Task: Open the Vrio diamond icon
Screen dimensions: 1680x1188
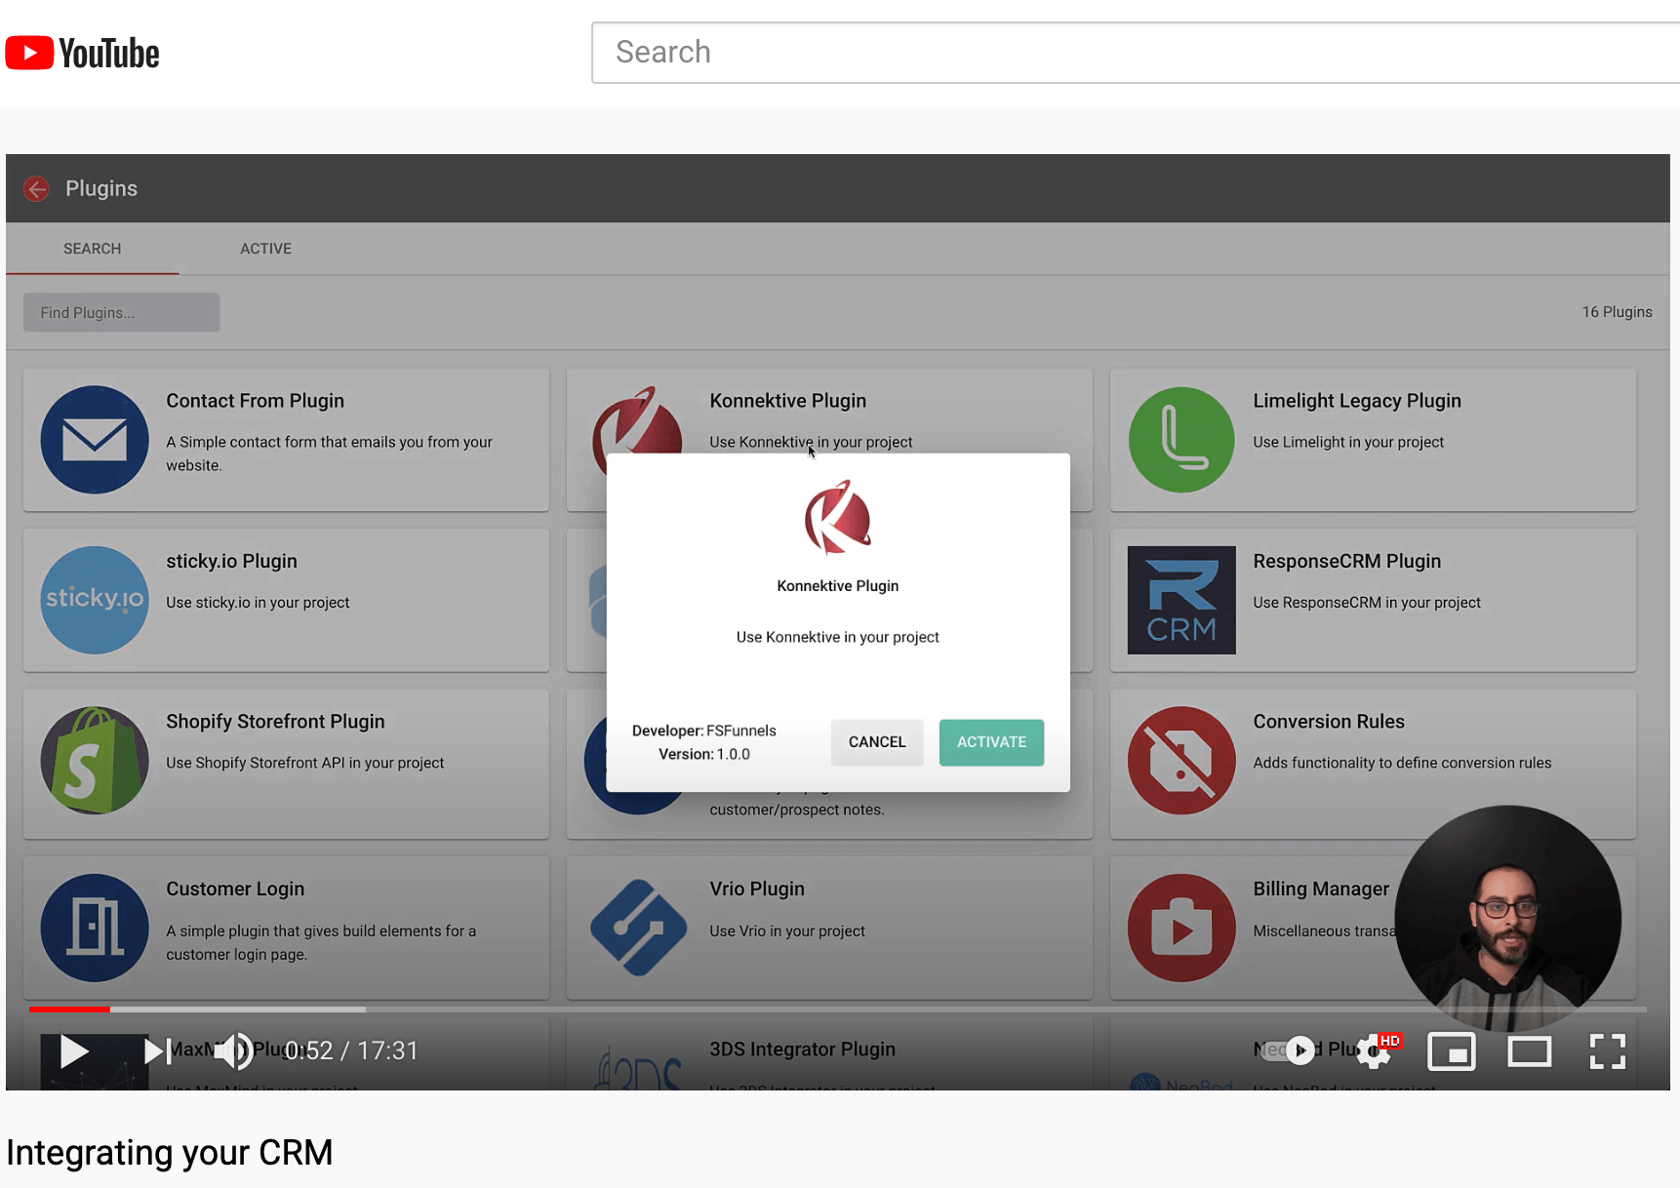Action: point(638,928)
